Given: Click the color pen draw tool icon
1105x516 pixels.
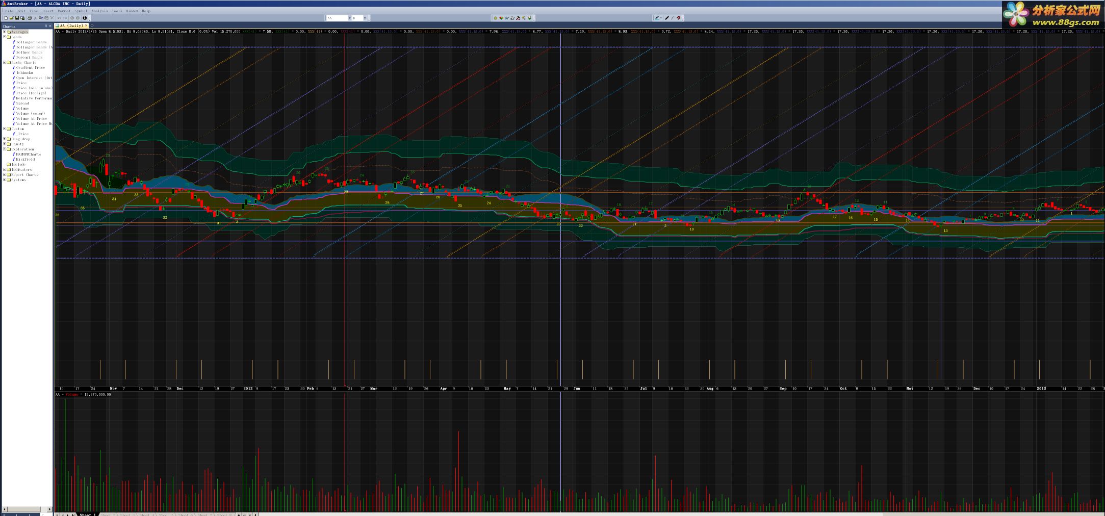Looking at the screenshot, I should (657, 18).
